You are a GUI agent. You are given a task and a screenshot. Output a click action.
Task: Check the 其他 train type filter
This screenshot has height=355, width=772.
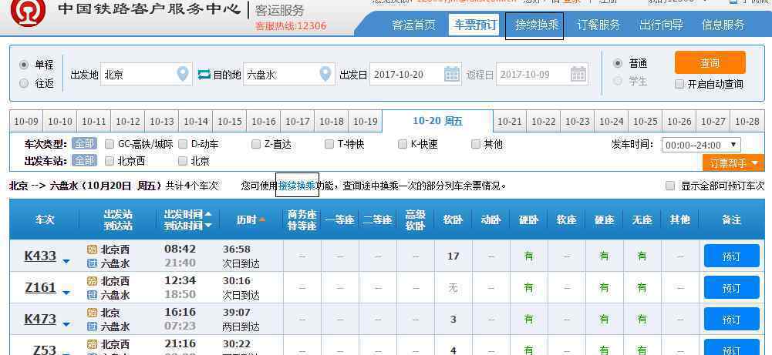point(476,145)
